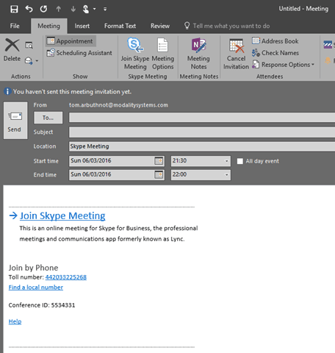Click the Help link
This screenshot has height=353, width=335.
point(15,321)
